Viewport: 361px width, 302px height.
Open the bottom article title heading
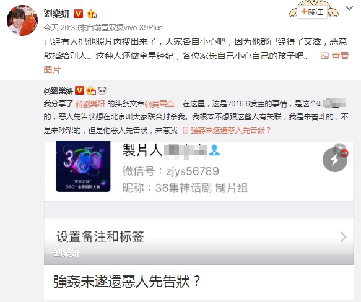coord(127,282)
